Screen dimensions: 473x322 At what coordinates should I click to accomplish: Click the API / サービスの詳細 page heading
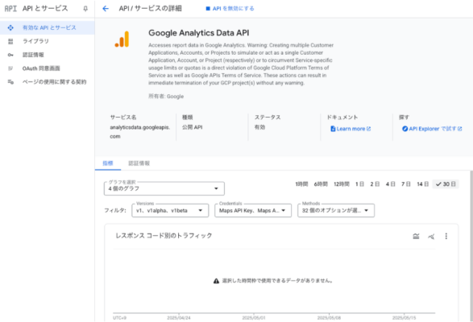(x=150, y=8)
